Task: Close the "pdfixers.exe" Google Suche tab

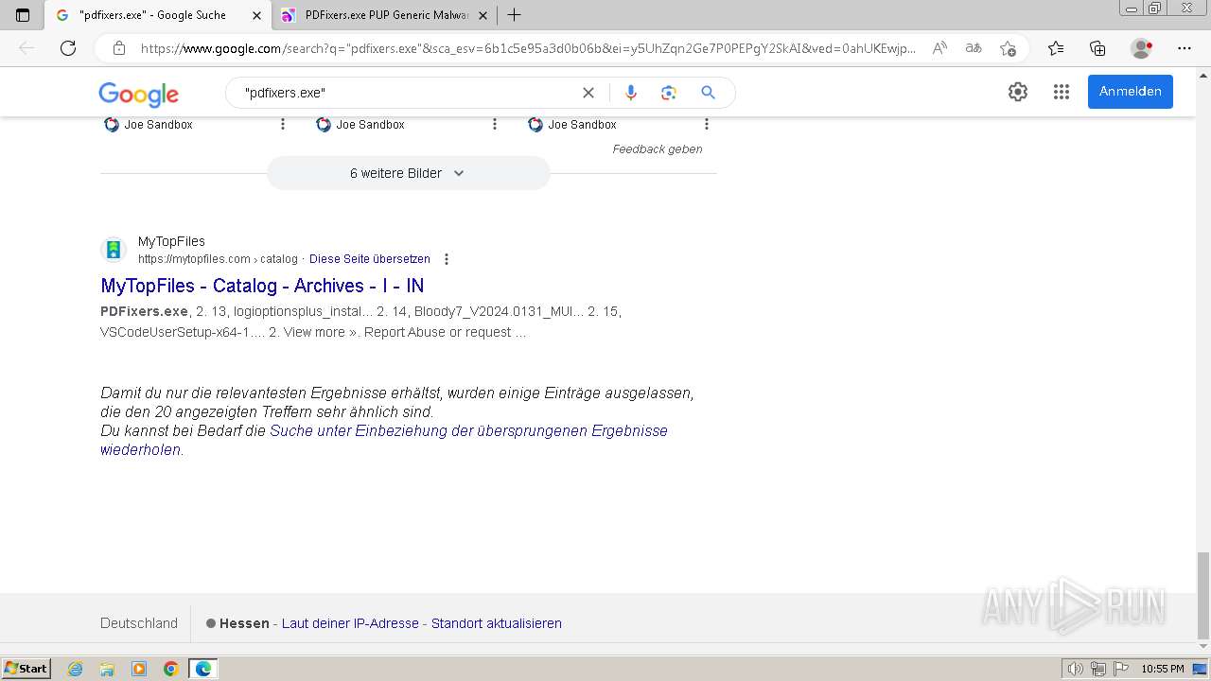Action: coord(256,15)
